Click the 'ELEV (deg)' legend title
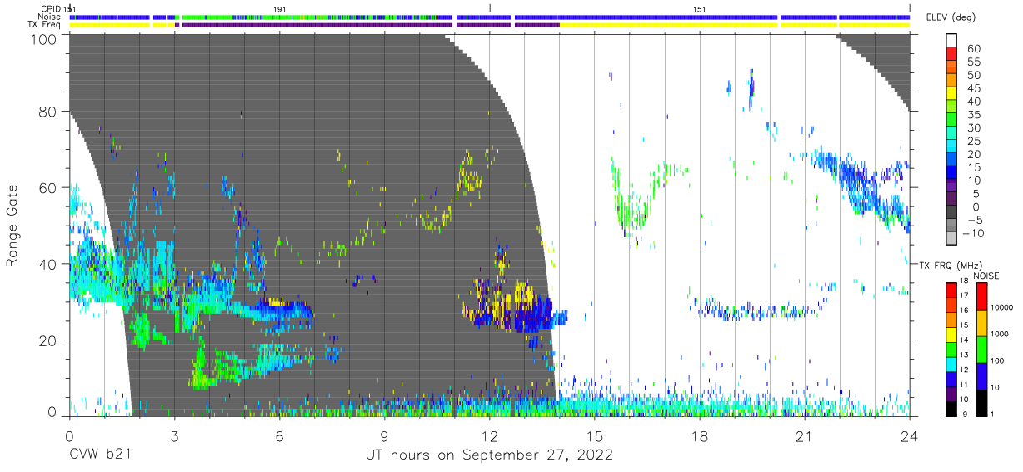The image size is (1023, 472). 951,17
